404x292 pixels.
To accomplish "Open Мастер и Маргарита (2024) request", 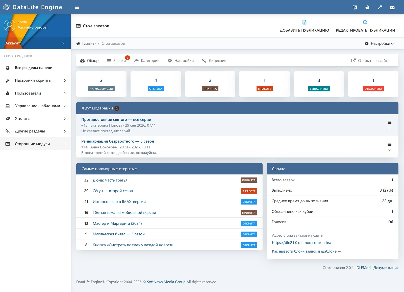I will point(117,223).
